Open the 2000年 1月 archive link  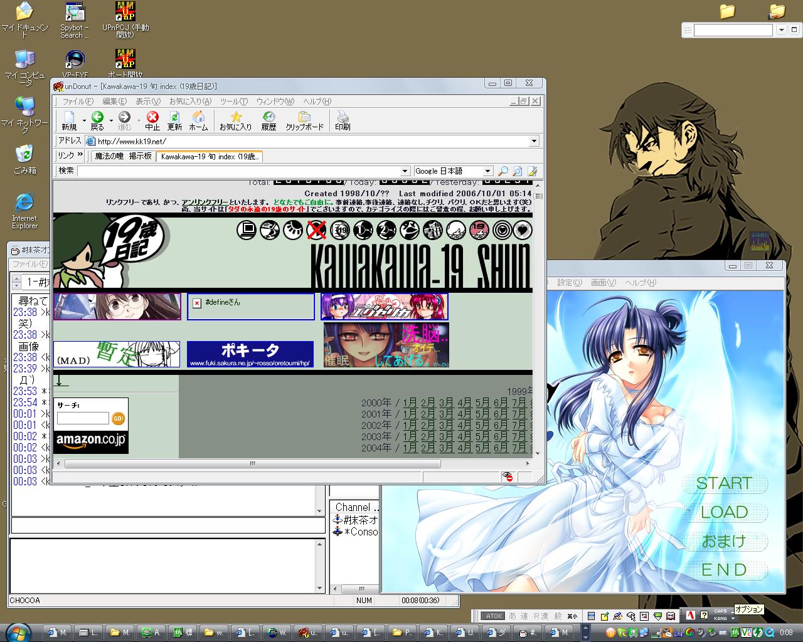pyautogui.click(x=410, y=403)
